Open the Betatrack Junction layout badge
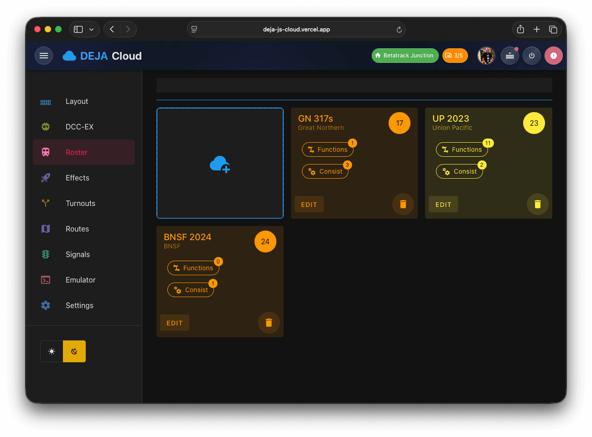The image size is (592, 437). pyautogui.click(x=405, y=55)
